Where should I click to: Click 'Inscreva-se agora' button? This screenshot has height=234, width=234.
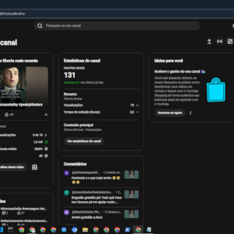click(x=170, y=113)
